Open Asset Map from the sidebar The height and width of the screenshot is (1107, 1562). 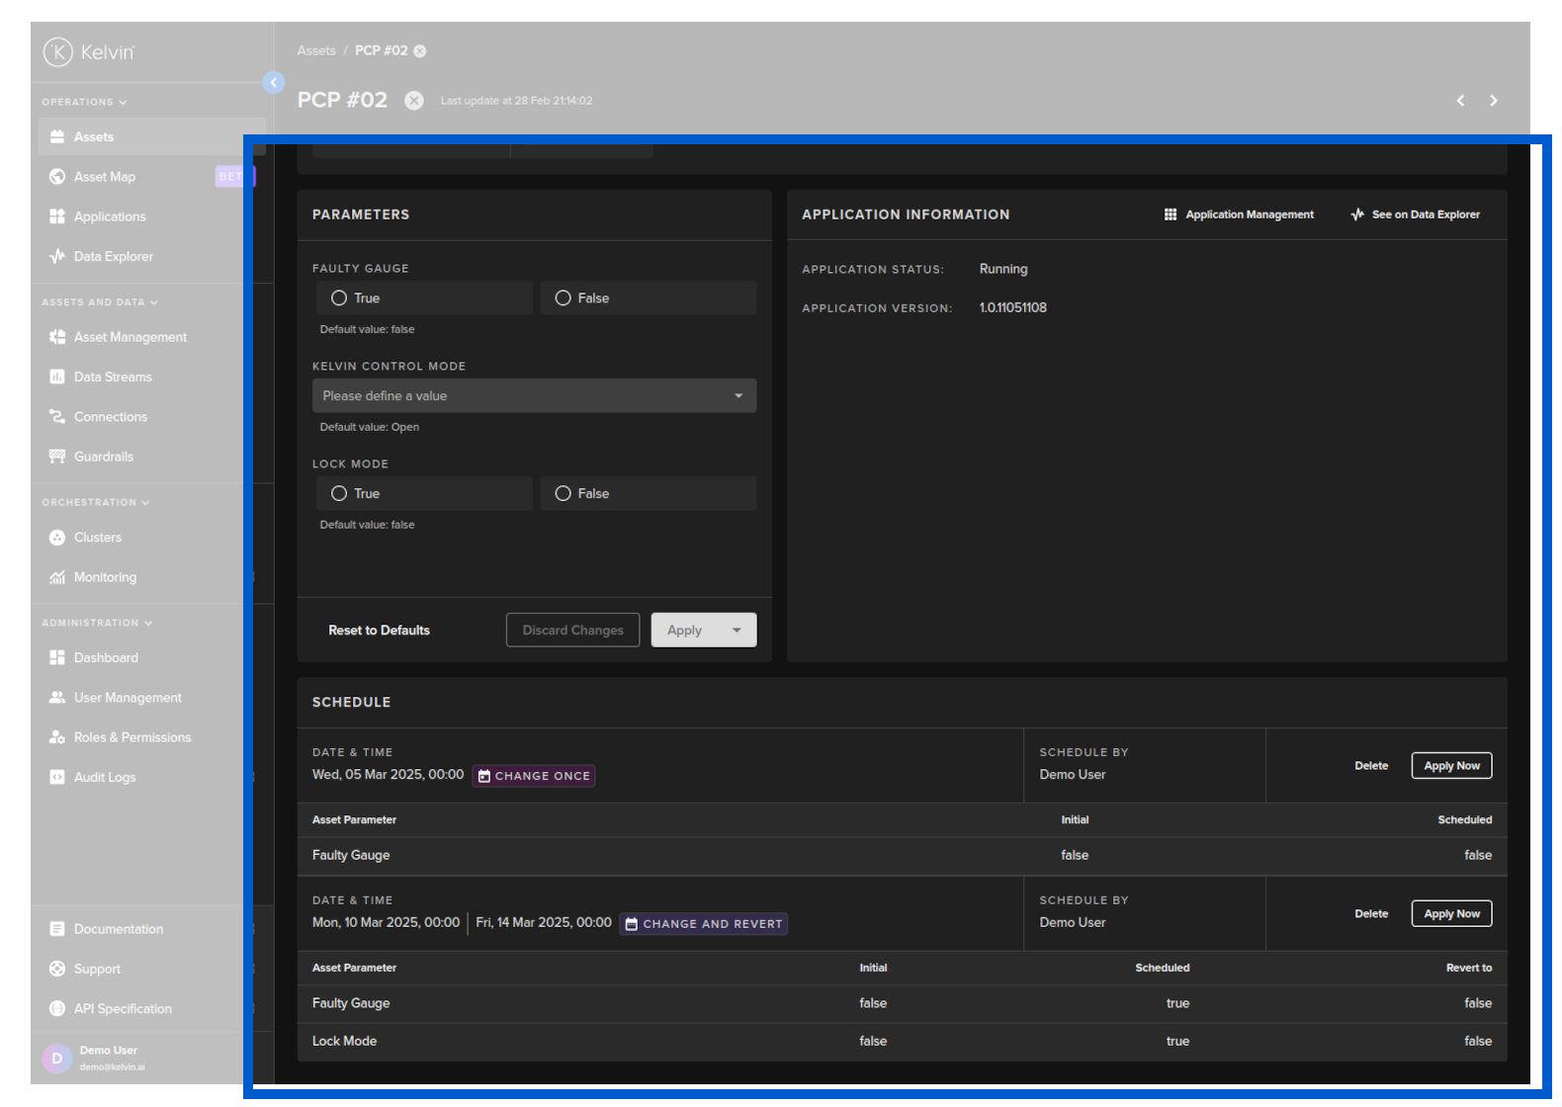(x=104, y=177)
